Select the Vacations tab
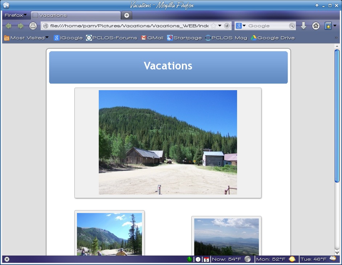The width and height of the screenshot is (342, 265). click(76, 15)
